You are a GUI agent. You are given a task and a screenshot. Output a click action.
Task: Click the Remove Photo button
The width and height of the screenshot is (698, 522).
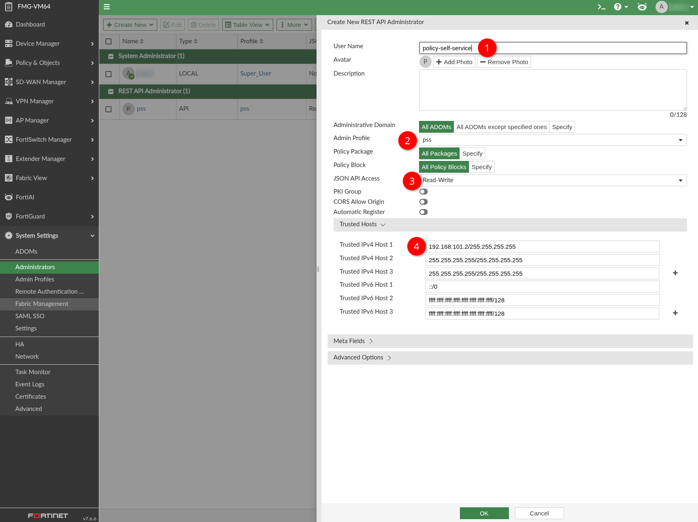coord(504,62)
